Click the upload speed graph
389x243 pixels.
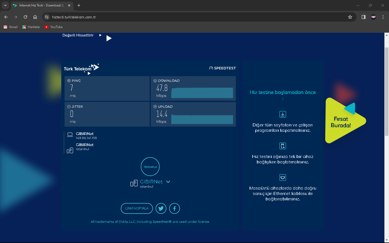202,119
